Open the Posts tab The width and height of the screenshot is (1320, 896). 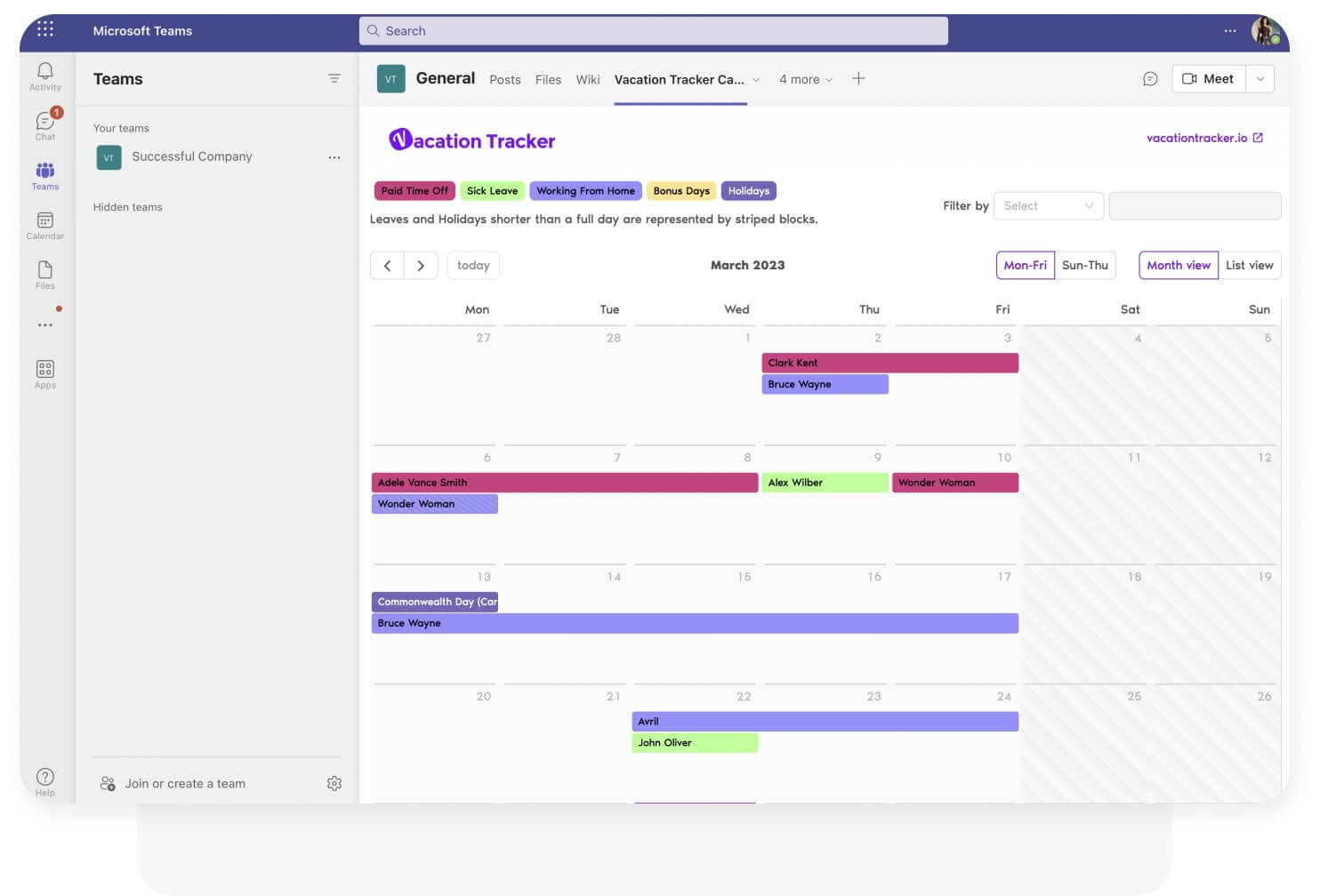pos(505,79)
